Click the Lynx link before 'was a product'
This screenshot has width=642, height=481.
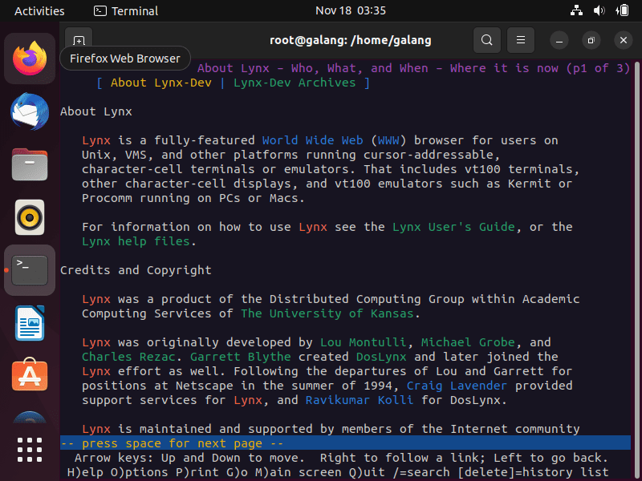coord(96,299)
